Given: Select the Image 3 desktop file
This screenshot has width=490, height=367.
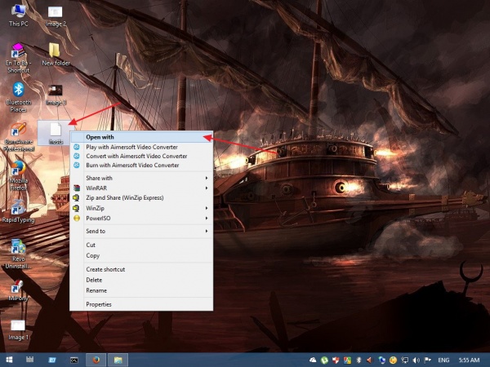Looking at the screenshot, I should 56,95.
